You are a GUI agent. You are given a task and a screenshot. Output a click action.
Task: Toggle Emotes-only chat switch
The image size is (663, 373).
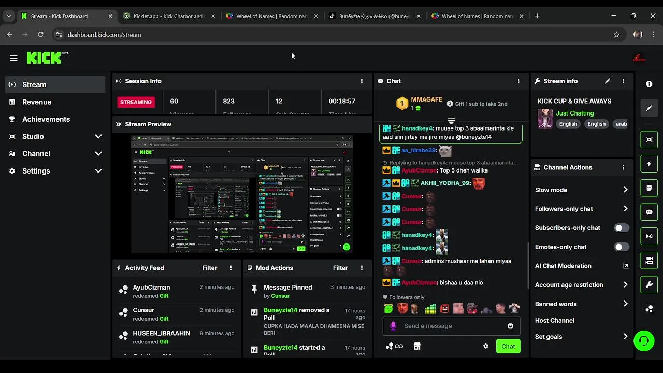[x=621, y=247]
